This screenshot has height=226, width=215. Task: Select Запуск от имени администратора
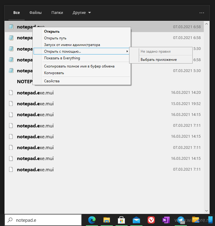[72, 45]
